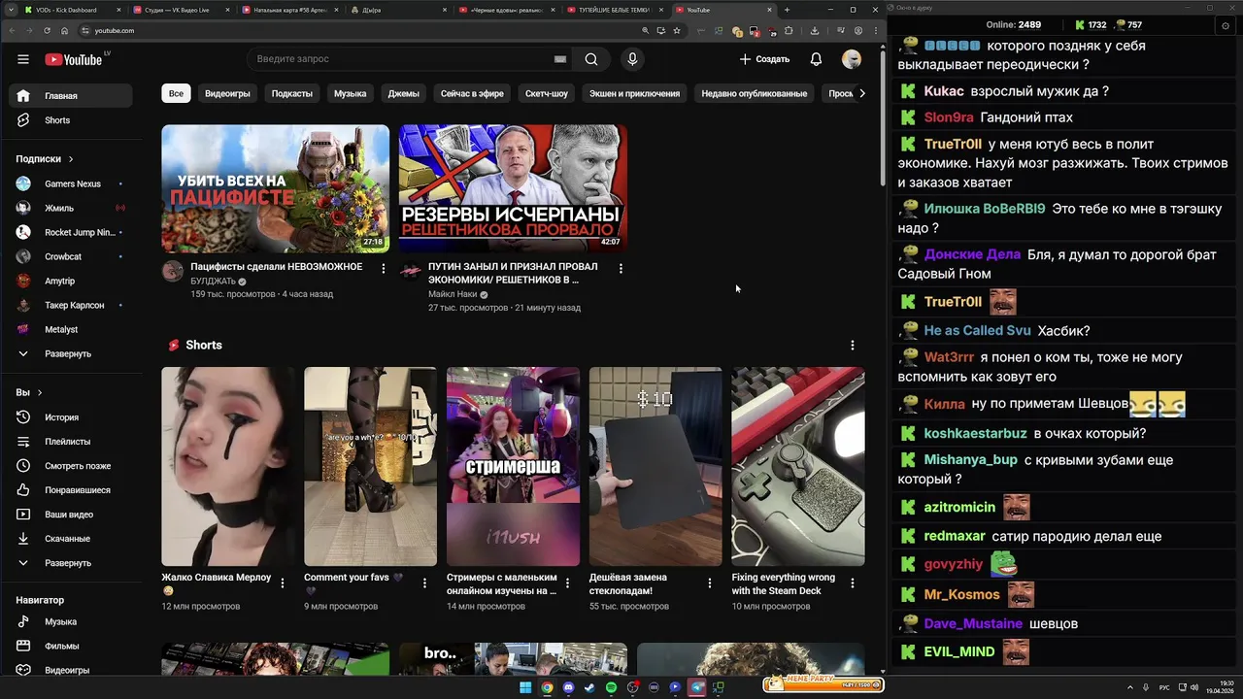Open УБИТЬ ВСЕХ НА ПАЦИФИСТЕ video thumbnail
This screenshot has width=1243, height=699.
tap(276, 188)
